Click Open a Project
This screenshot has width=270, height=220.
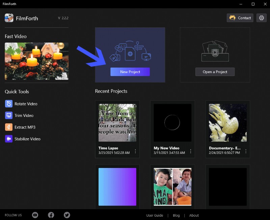click(x=215, y=72)
